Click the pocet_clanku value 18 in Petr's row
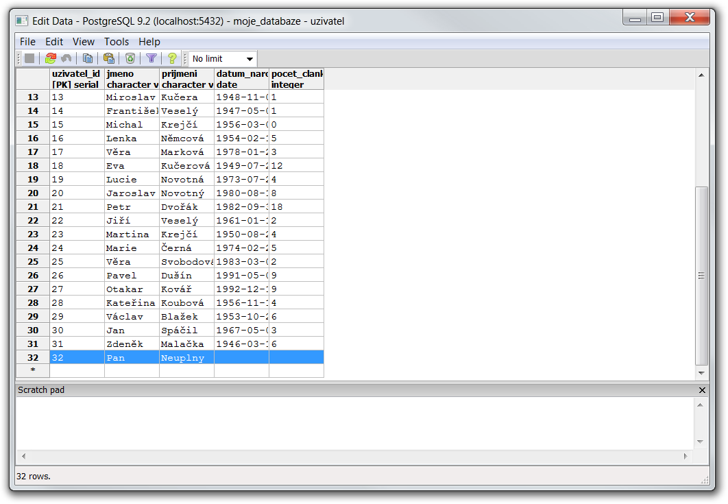728x504 pixels. (x=296, y=206)
